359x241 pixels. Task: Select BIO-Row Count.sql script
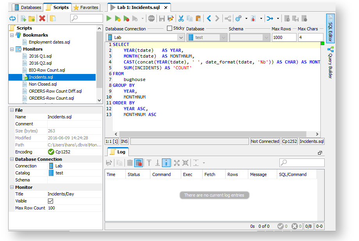(x=47, y=70)
